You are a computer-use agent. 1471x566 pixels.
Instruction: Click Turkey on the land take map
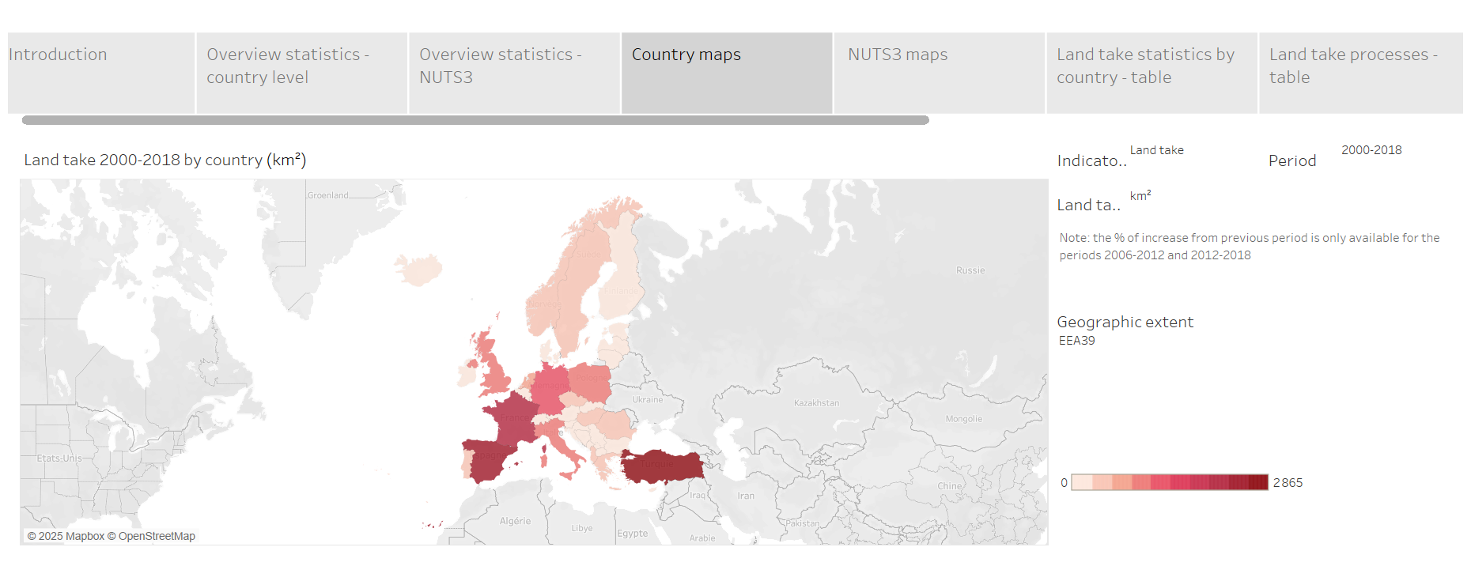pos(663,466)
